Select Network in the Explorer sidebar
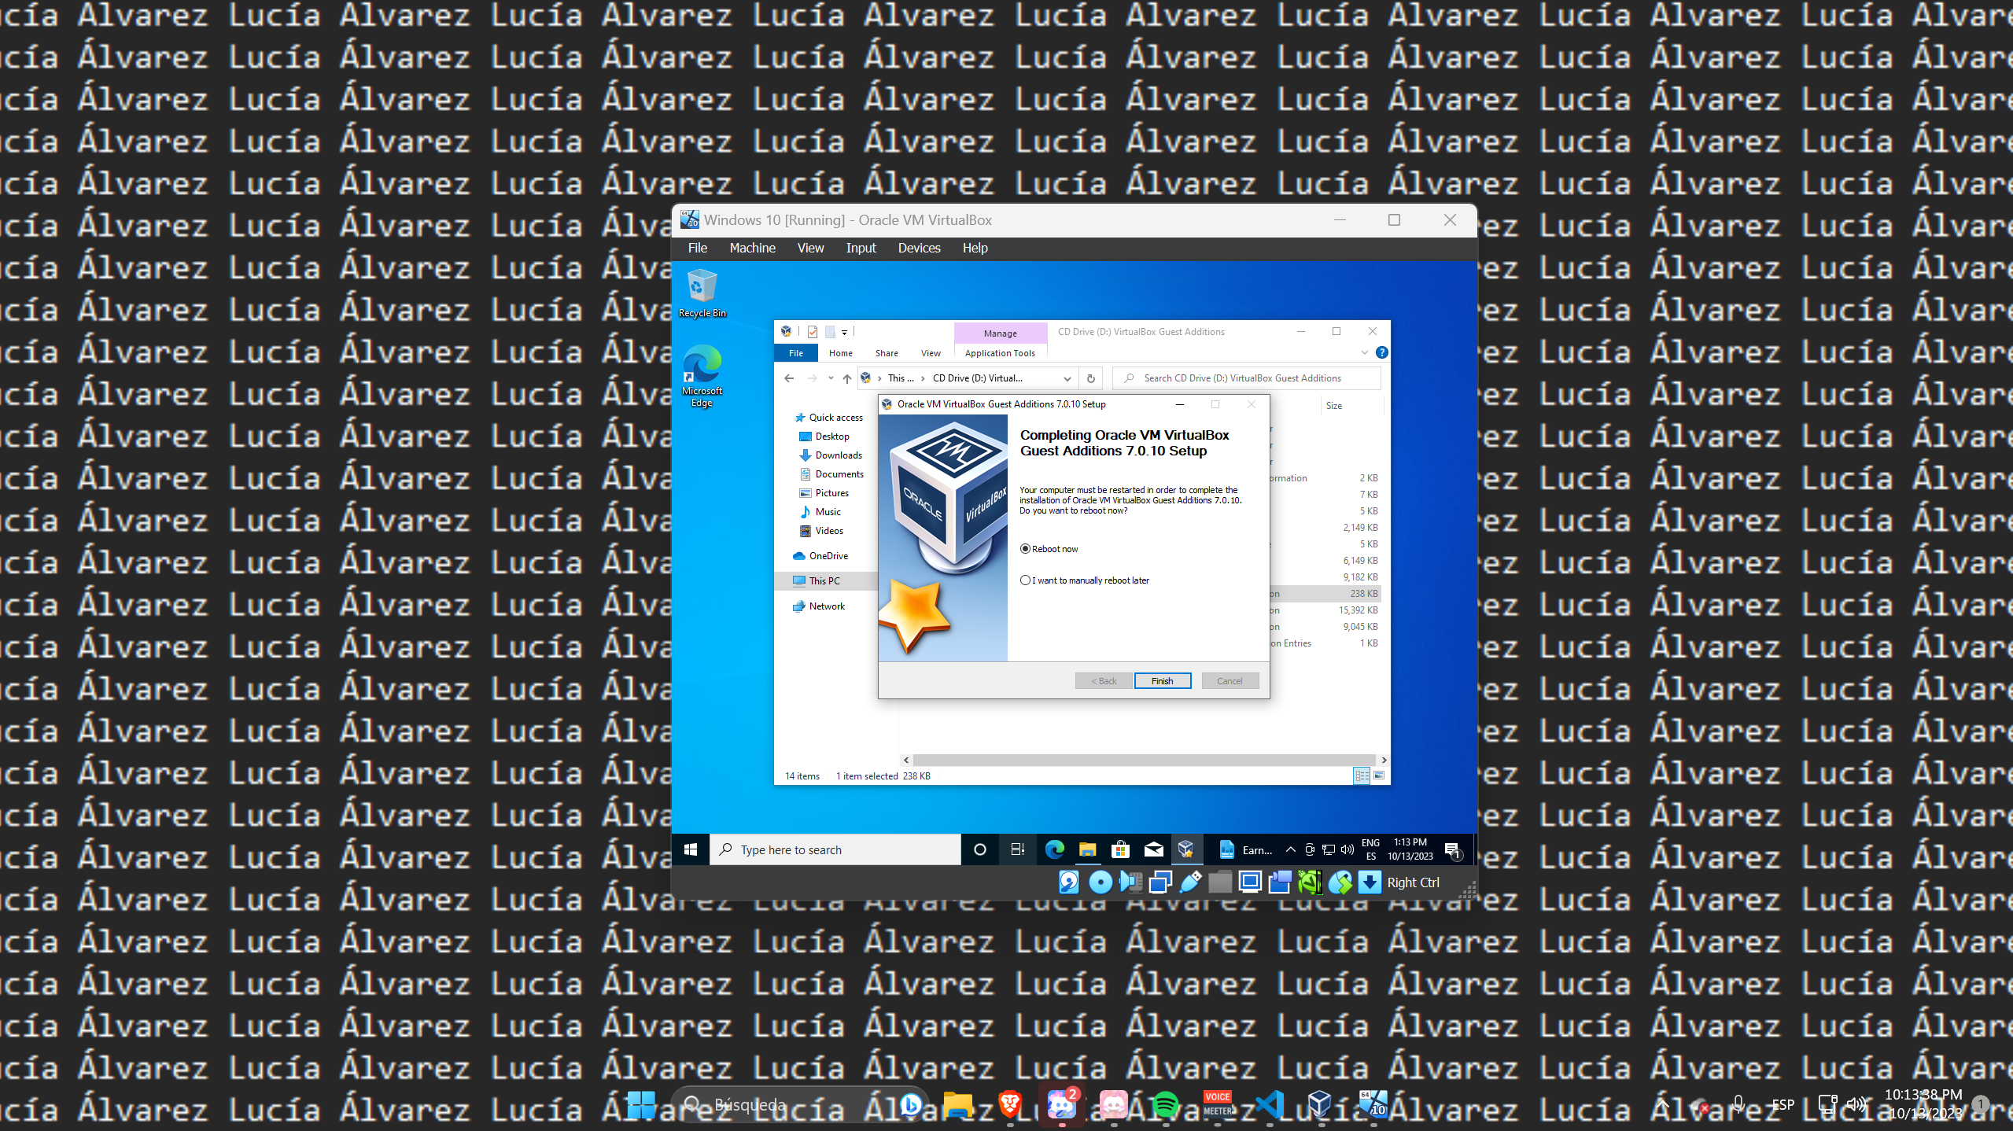The image size is (2013, 1131). tap(827, 606)
